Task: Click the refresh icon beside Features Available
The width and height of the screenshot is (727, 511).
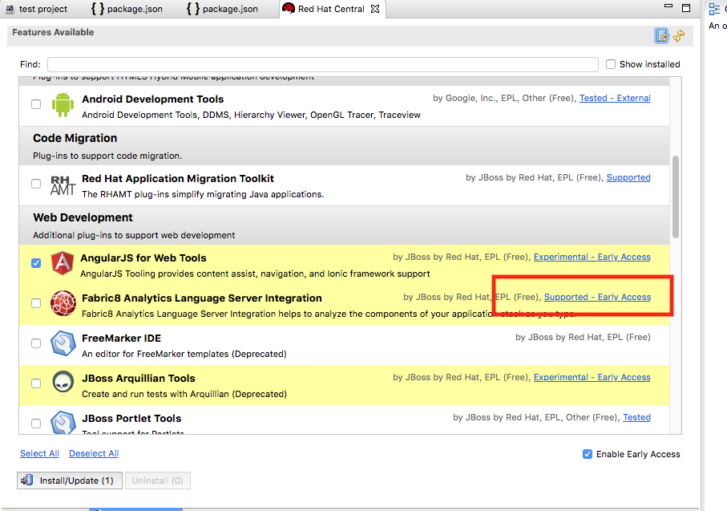Action: [679, 35]
